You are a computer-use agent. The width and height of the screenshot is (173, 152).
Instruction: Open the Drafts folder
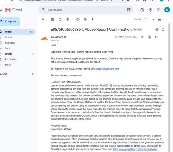17,54
